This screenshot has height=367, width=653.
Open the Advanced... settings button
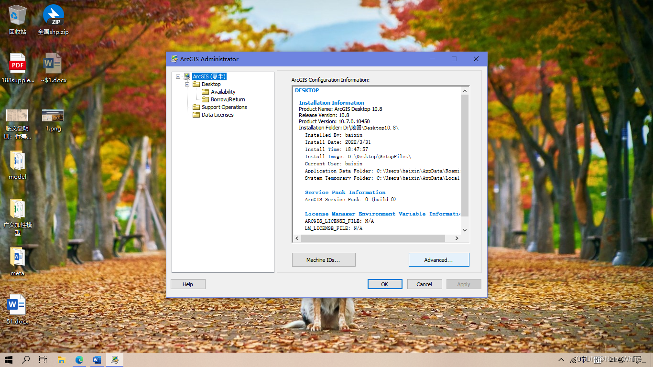coord(439,260)
